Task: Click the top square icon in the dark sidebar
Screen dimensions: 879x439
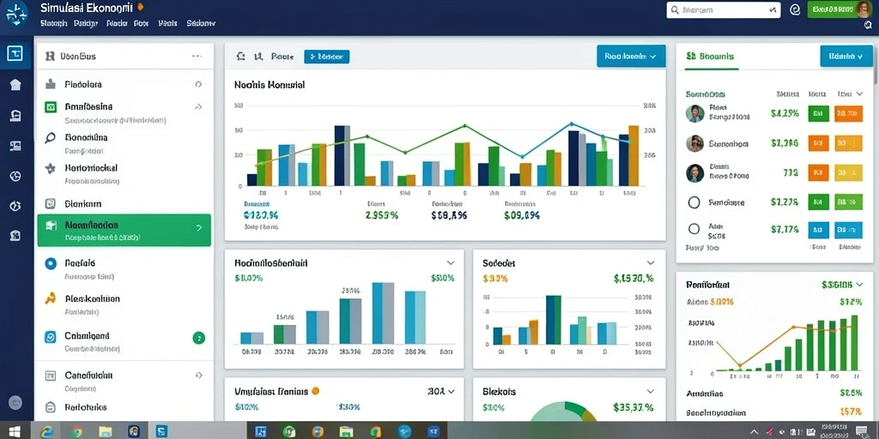Action: pyautogui.click(x=15, y=54)
